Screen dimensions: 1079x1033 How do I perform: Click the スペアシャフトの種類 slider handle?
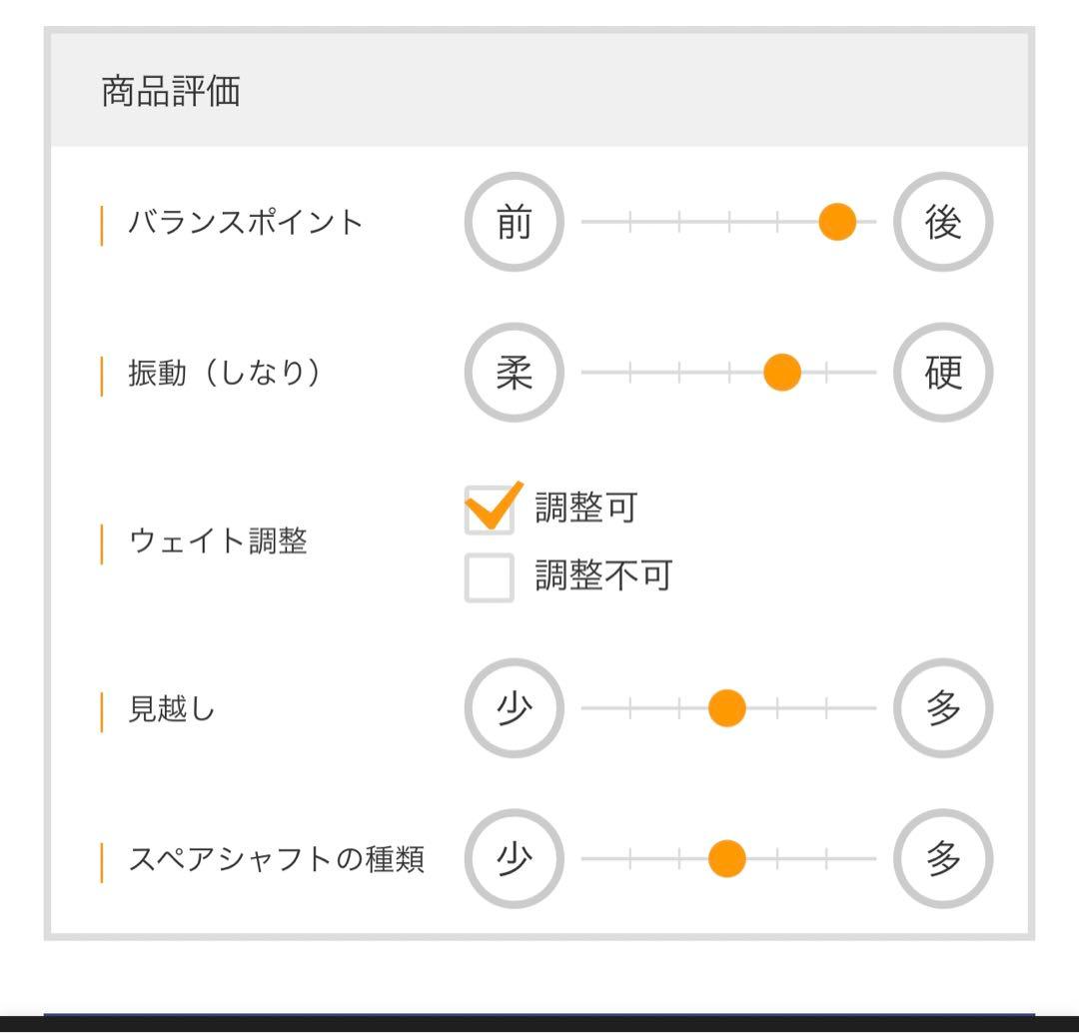(726, 859)
